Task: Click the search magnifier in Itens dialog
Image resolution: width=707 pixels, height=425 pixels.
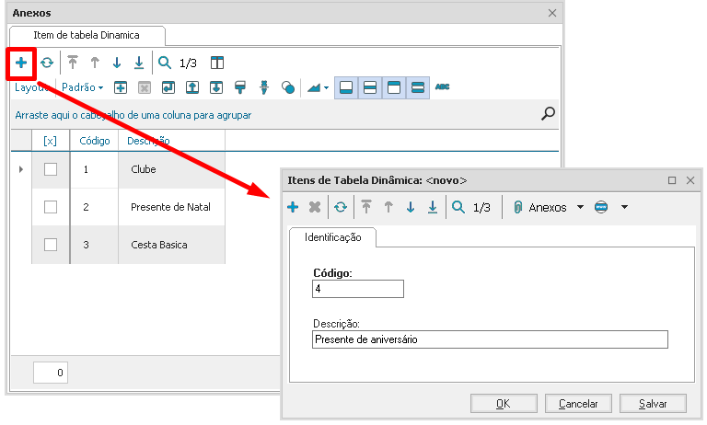Action: point(458,207)
